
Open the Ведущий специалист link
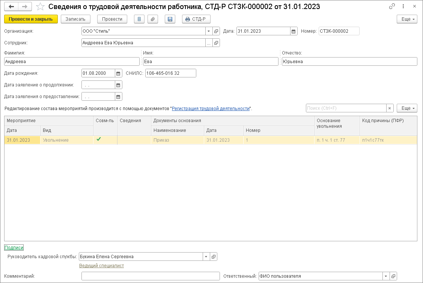point(101,266)
